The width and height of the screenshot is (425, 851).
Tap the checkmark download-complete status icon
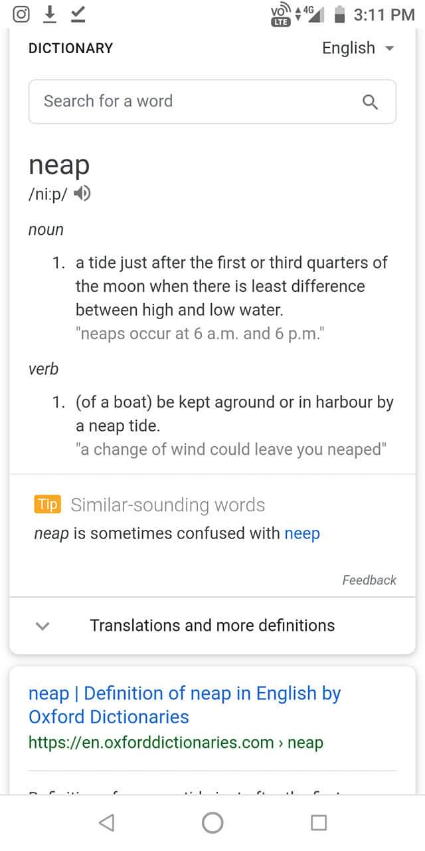click(x=78, y=14)
